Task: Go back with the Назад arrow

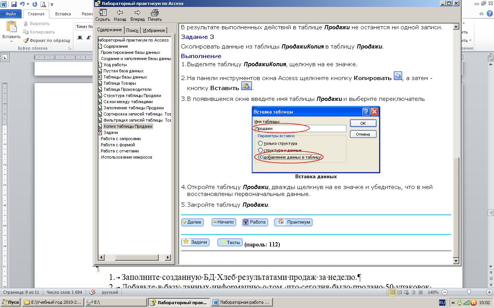Action: tap(120, 12)
